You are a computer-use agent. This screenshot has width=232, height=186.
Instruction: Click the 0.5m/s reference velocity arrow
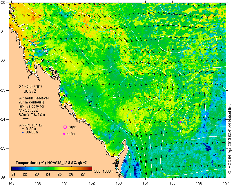click(26, 118)
